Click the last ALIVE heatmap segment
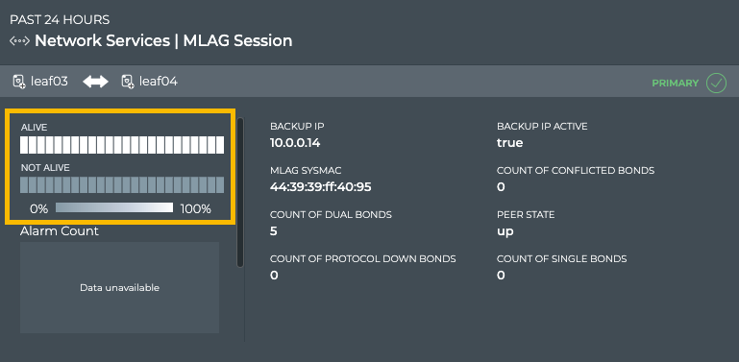 coord(220,145)
